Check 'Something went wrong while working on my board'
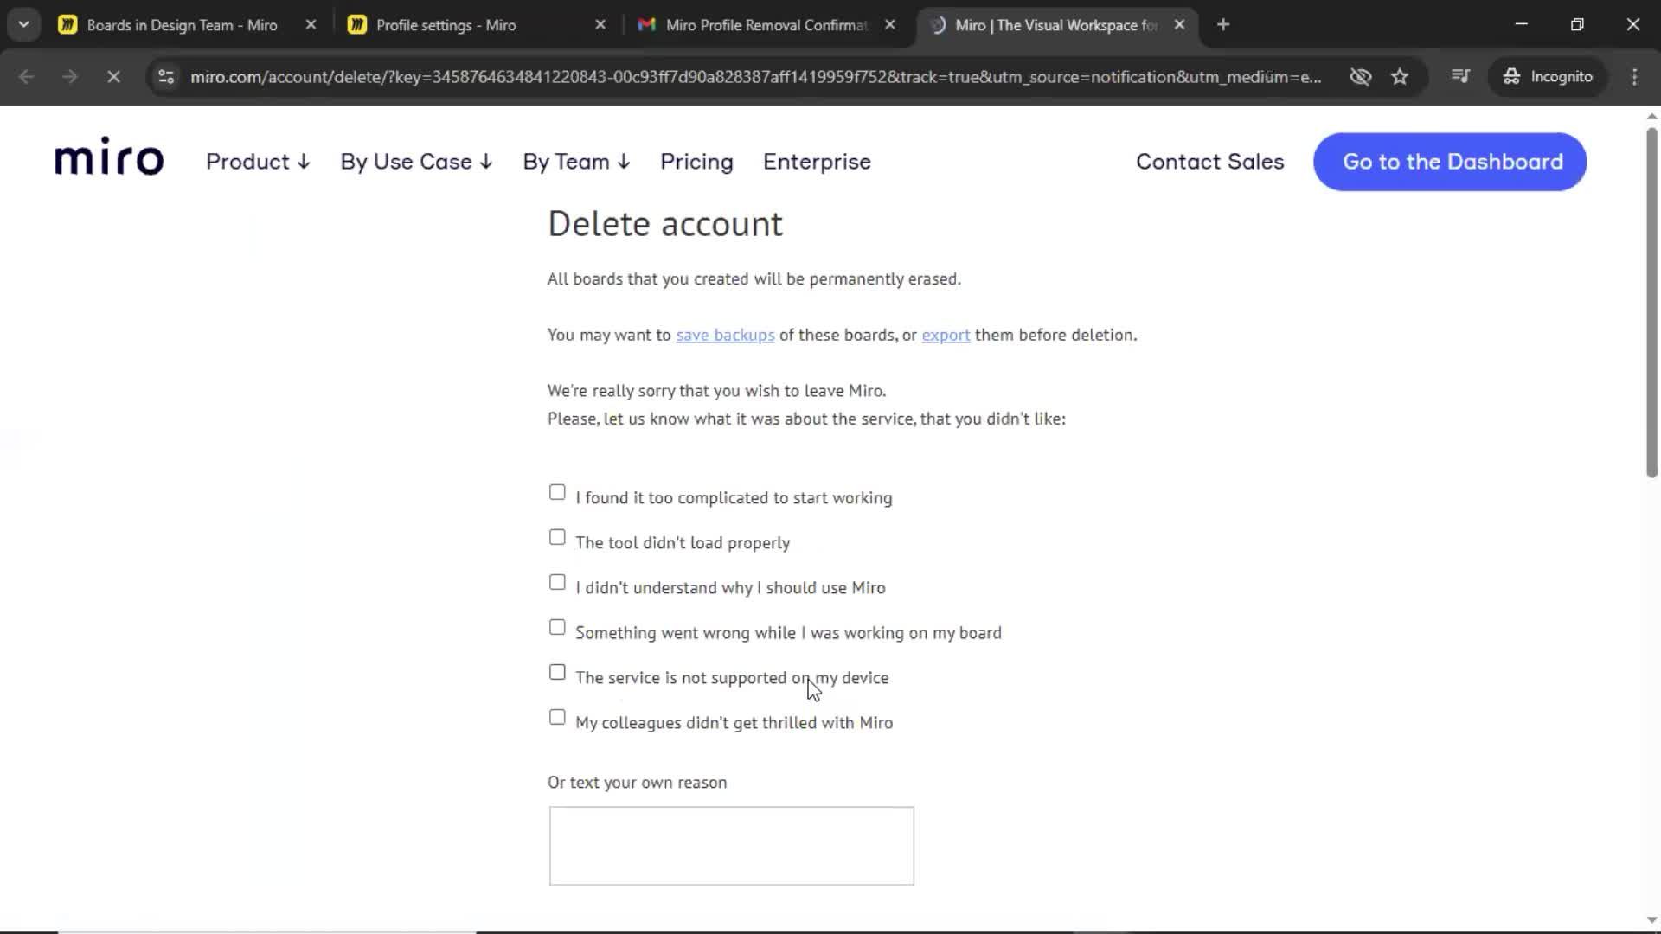Image resolution: width=1661 pixels, height=934 pixels. (557, 627)
